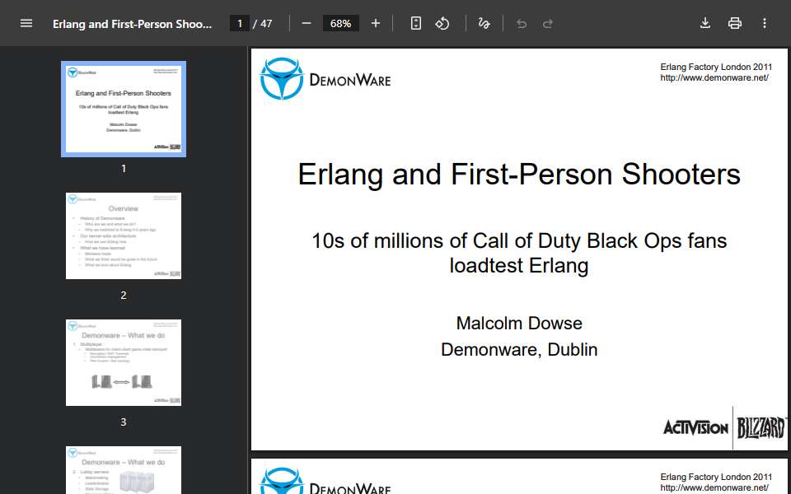The height and width of the screenshot is (494, 791).
Task: Click the Activision logo on the slide
Action: click(x=695, y=428)
